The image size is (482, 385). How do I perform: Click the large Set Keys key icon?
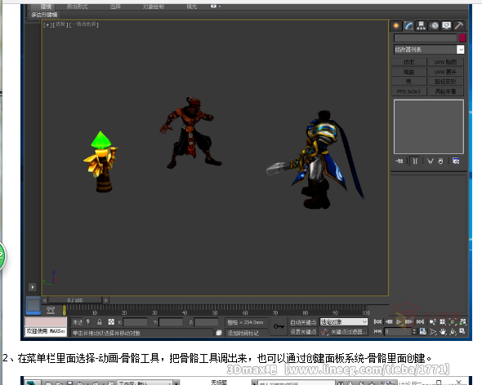point(279,326)
